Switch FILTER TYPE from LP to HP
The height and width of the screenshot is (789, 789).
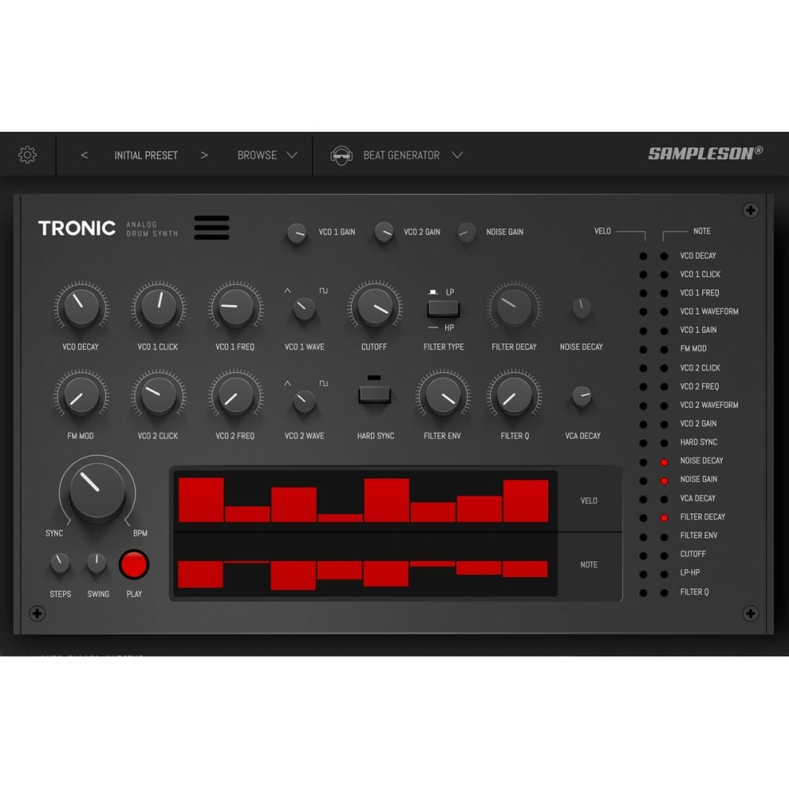click(x=443, y=311)
